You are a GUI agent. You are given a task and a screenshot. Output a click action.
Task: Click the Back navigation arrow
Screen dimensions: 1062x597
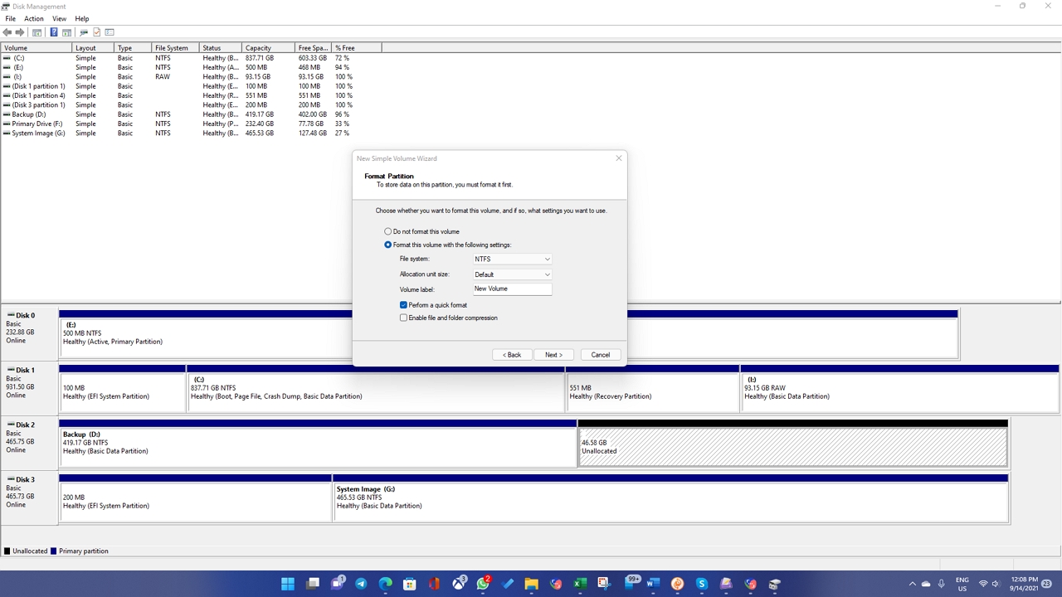[7, 32]
